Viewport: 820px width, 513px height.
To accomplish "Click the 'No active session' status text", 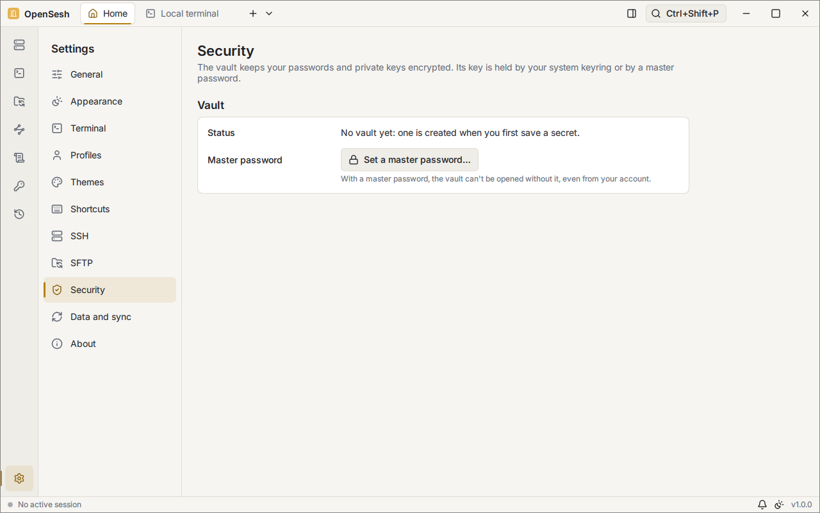I will tap(50, 505).
